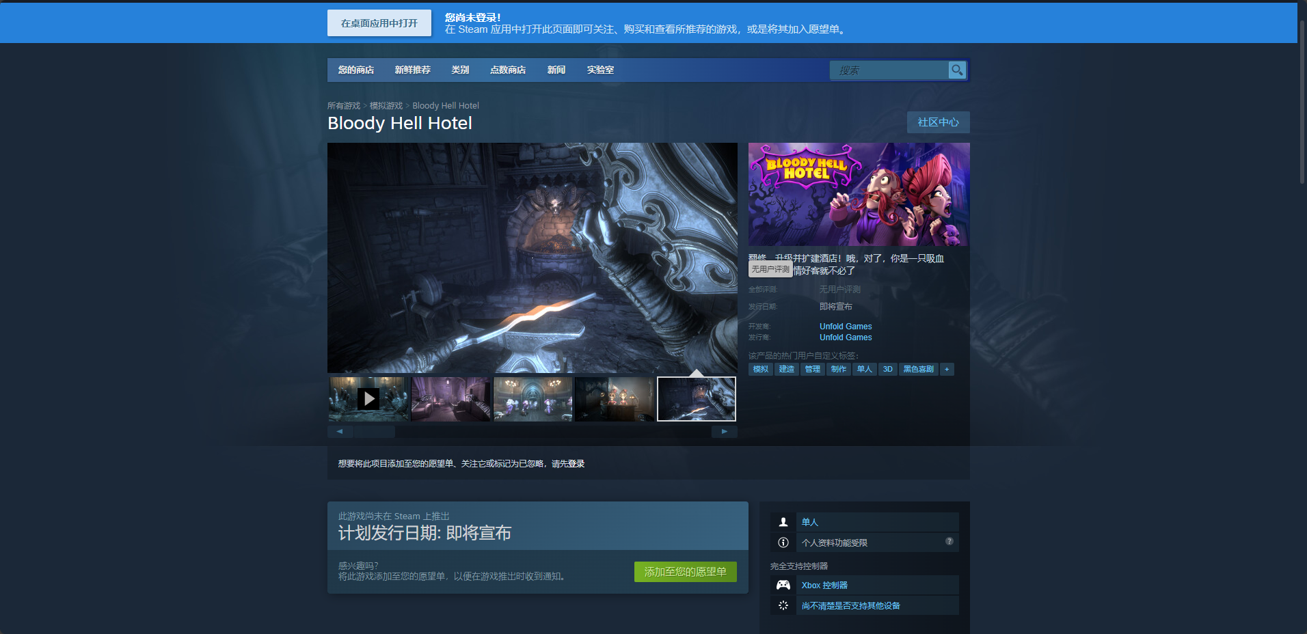Select the 单人 tag
Viewport: 1307px width, 634px height.
pyautogui.click(x=865, y=369)
